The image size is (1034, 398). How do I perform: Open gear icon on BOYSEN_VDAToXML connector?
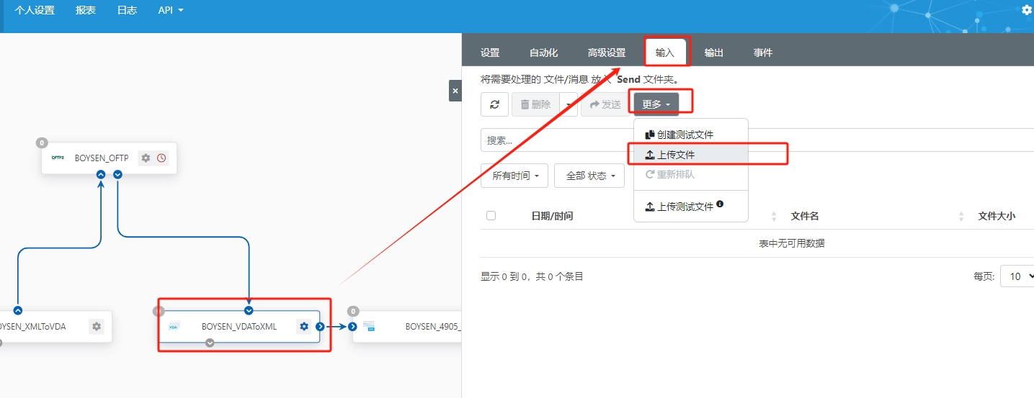[304, 327]
